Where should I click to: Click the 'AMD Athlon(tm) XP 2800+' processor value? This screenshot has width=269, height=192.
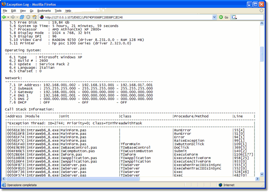click(x=77, y=29)
